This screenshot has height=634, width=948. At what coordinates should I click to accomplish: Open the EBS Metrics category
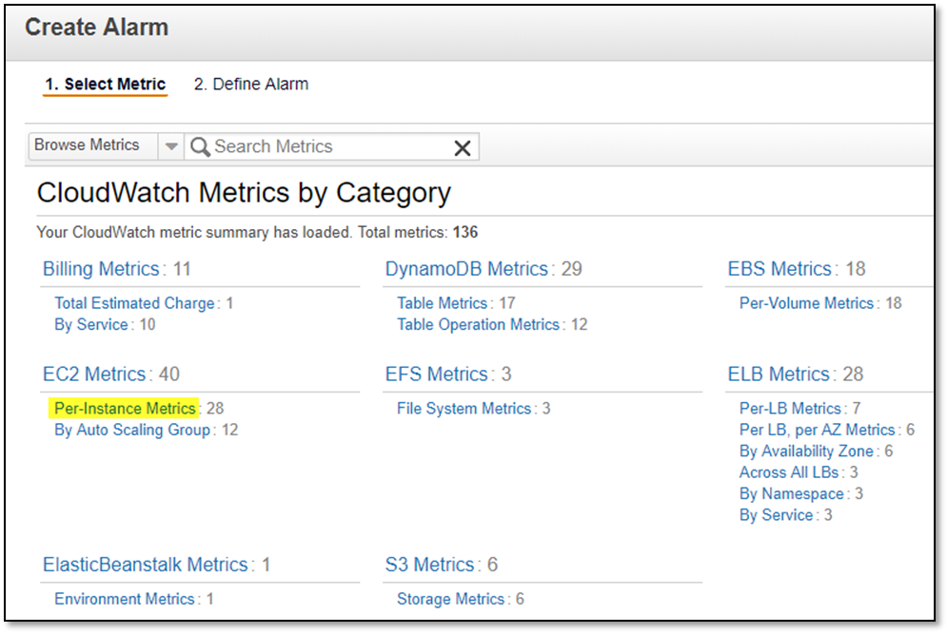click(780, 269)
